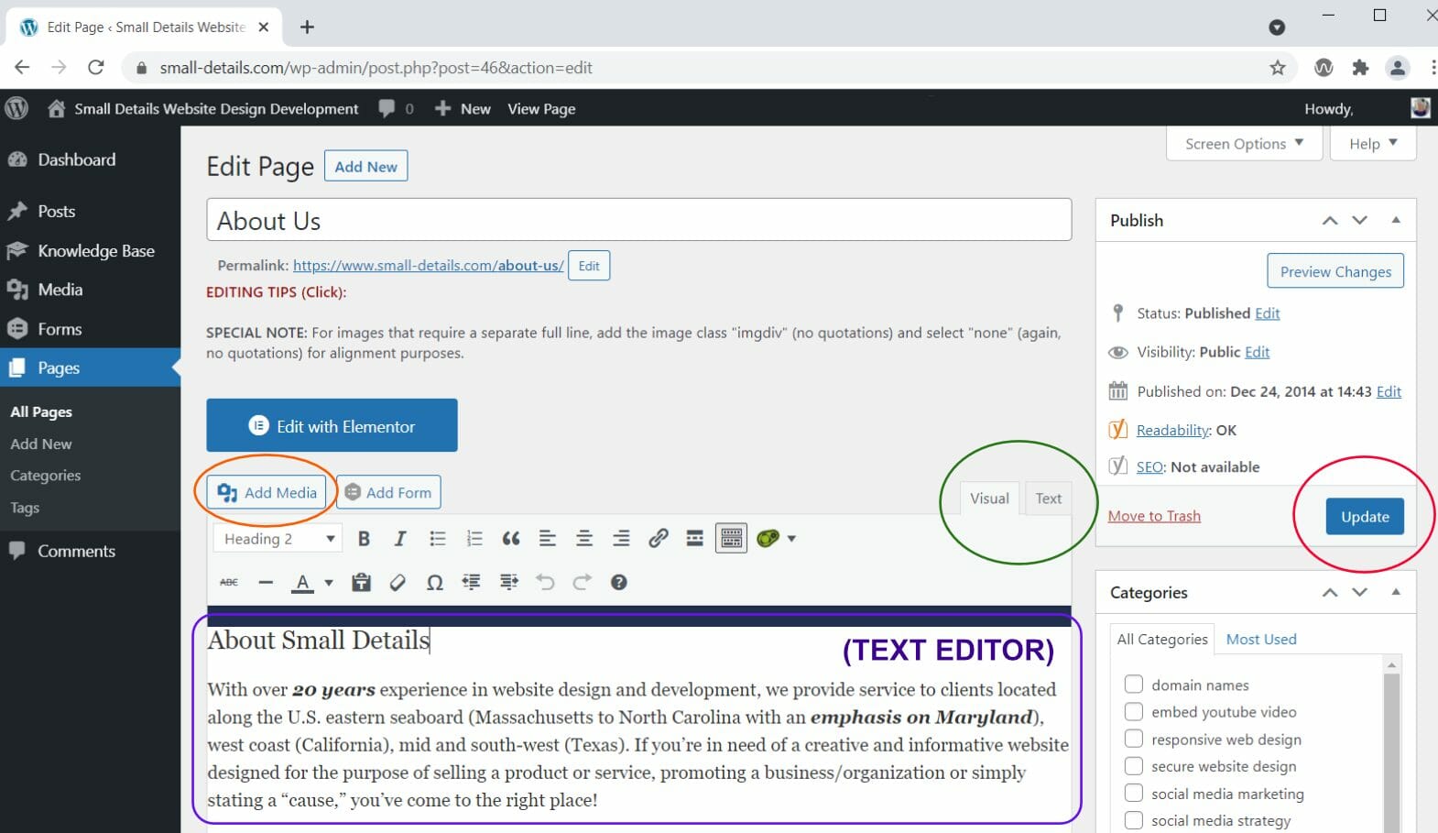
Task: Click the bulleted list icon
Action: coord(438,539)
